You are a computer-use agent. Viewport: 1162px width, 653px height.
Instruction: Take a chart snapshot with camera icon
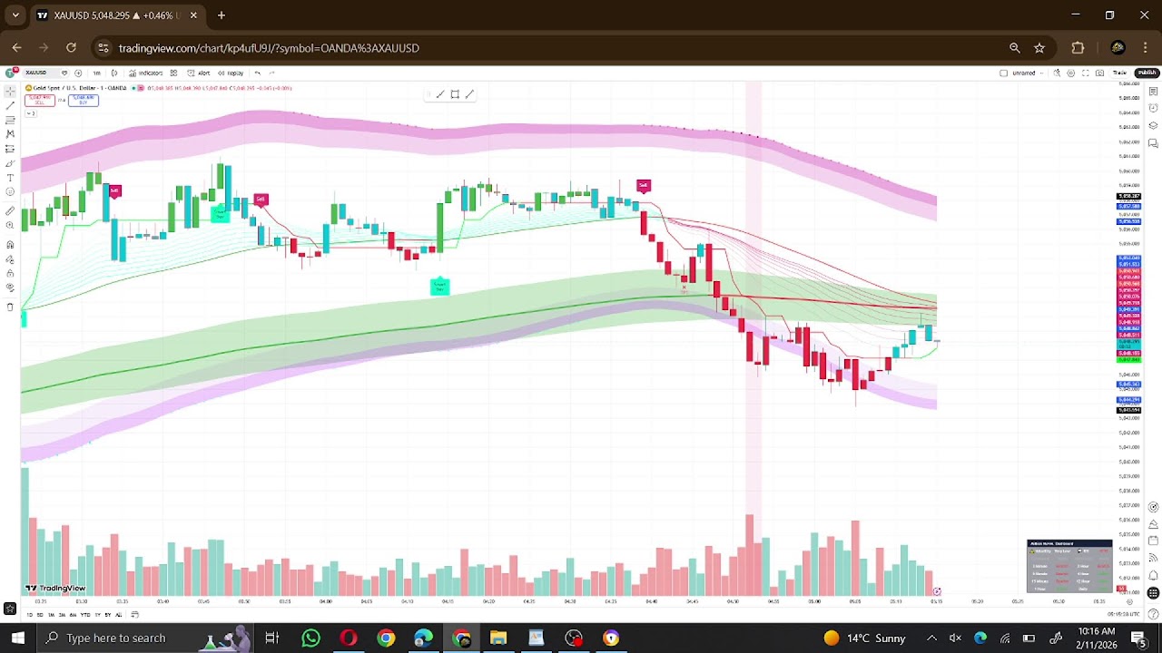(1099, 73)
